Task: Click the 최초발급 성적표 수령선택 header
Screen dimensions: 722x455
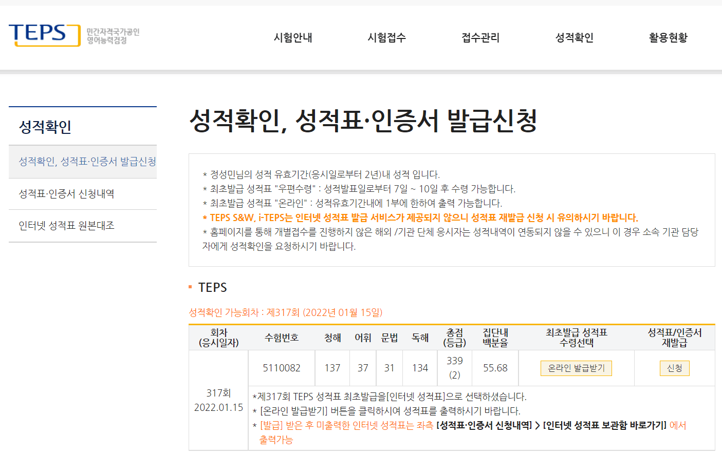Action: (577, 338)
